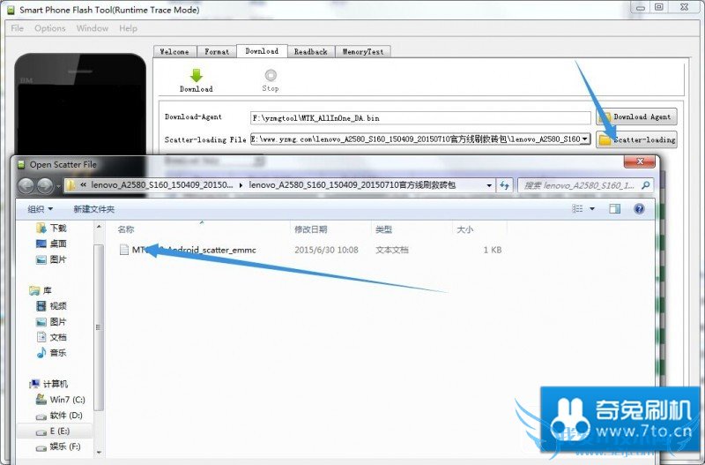
Task: Select 计算机 in the navigation pane
Action: click(x=48, y=384)
